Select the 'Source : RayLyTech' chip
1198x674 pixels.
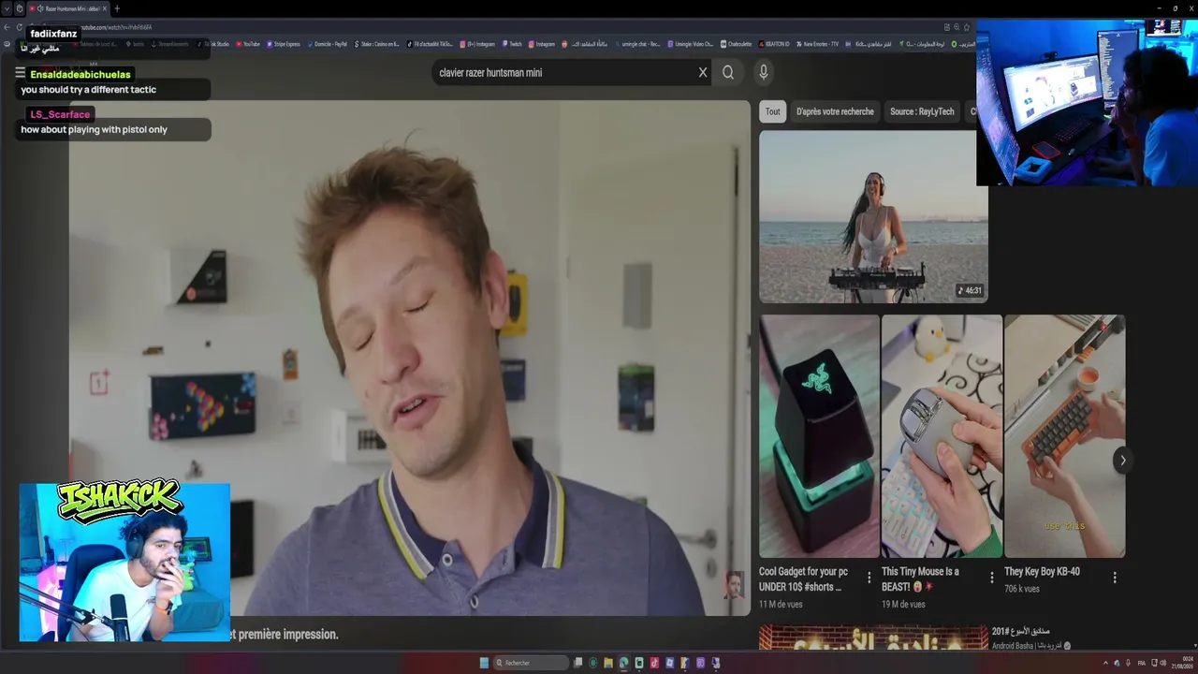click(922, 111)
